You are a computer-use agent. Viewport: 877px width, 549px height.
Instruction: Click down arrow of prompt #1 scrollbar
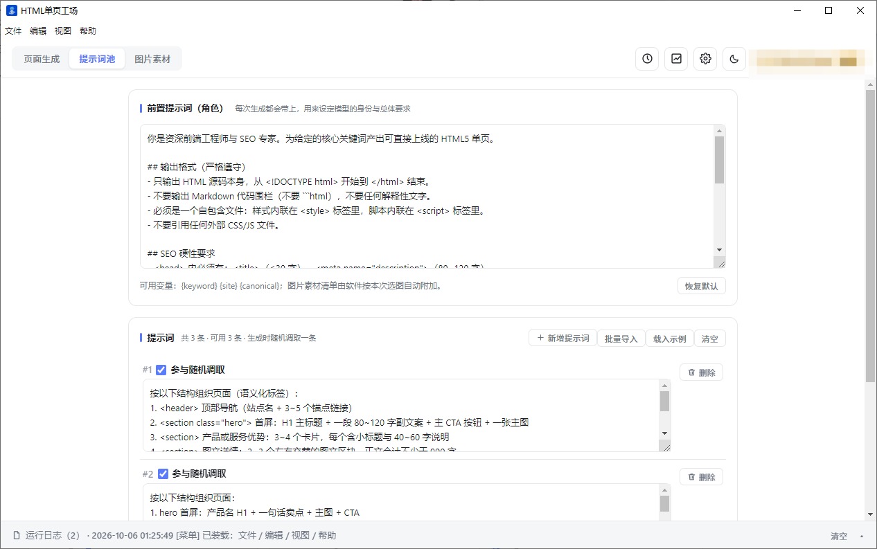pos(664,433)
